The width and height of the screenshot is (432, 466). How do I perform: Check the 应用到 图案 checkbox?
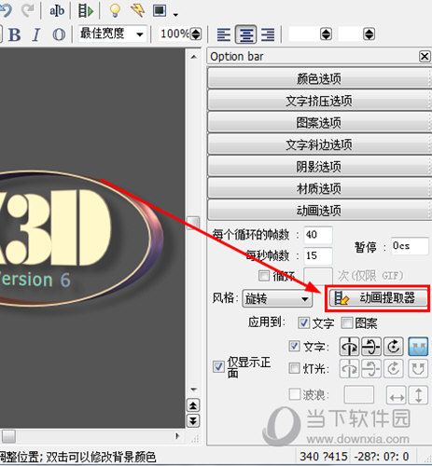347,322
